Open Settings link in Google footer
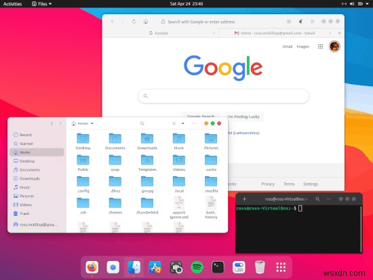The width and height of the screenshot is (373, 280). click(311, 184)
